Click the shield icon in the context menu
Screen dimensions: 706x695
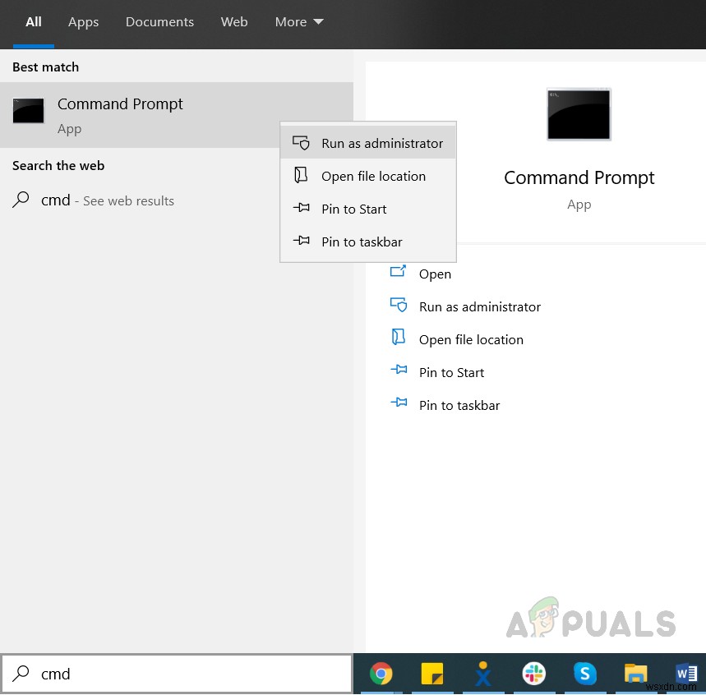301,143
